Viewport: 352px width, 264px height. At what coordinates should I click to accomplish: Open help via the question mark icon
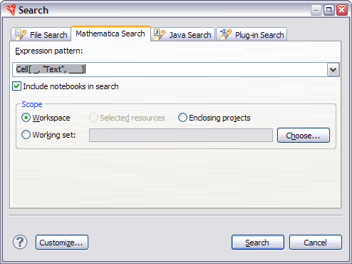tap(20, 242)
